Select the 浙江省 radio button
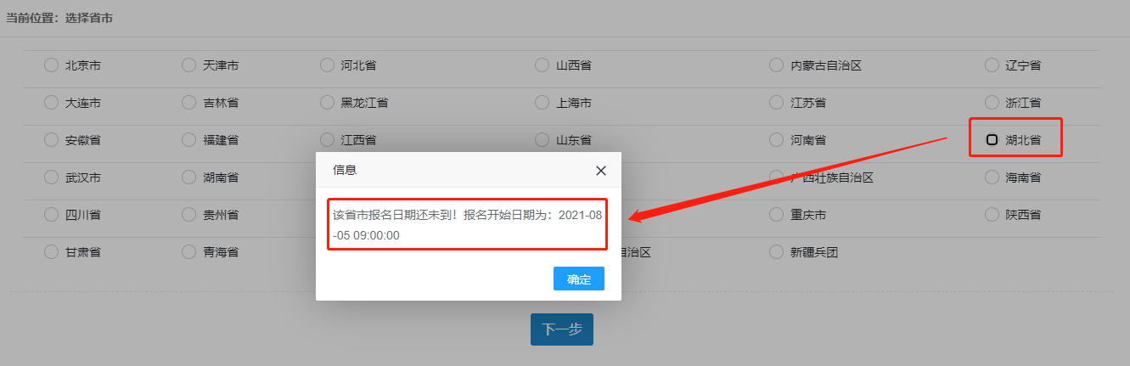This screenshot has width=1130, height=366. (992, 102)
